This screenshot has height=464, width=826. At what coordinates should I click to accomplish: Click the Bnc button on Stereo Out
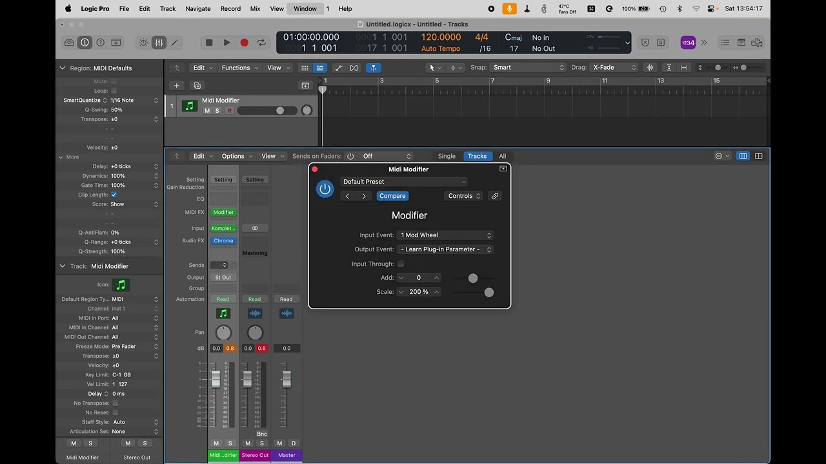tap(262, 434)
